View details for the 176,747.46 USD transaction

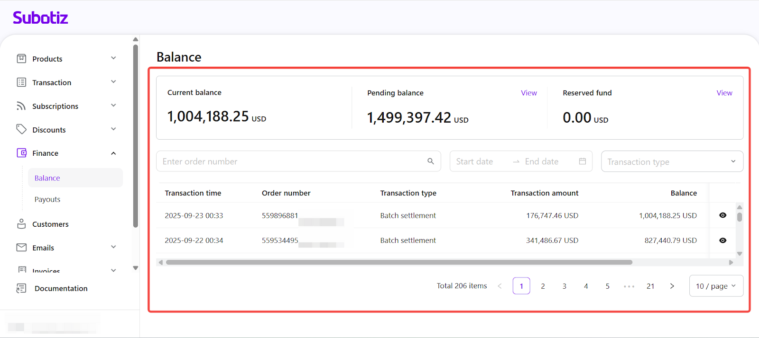click(x=722, y=215)
